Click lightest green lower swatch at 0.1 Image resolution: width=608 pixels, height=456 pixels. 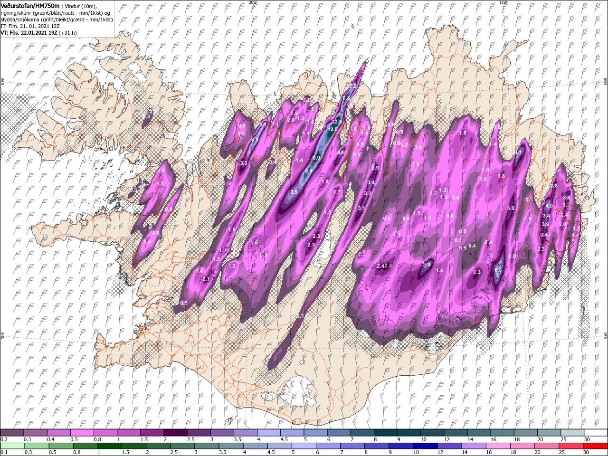(12, 446)
